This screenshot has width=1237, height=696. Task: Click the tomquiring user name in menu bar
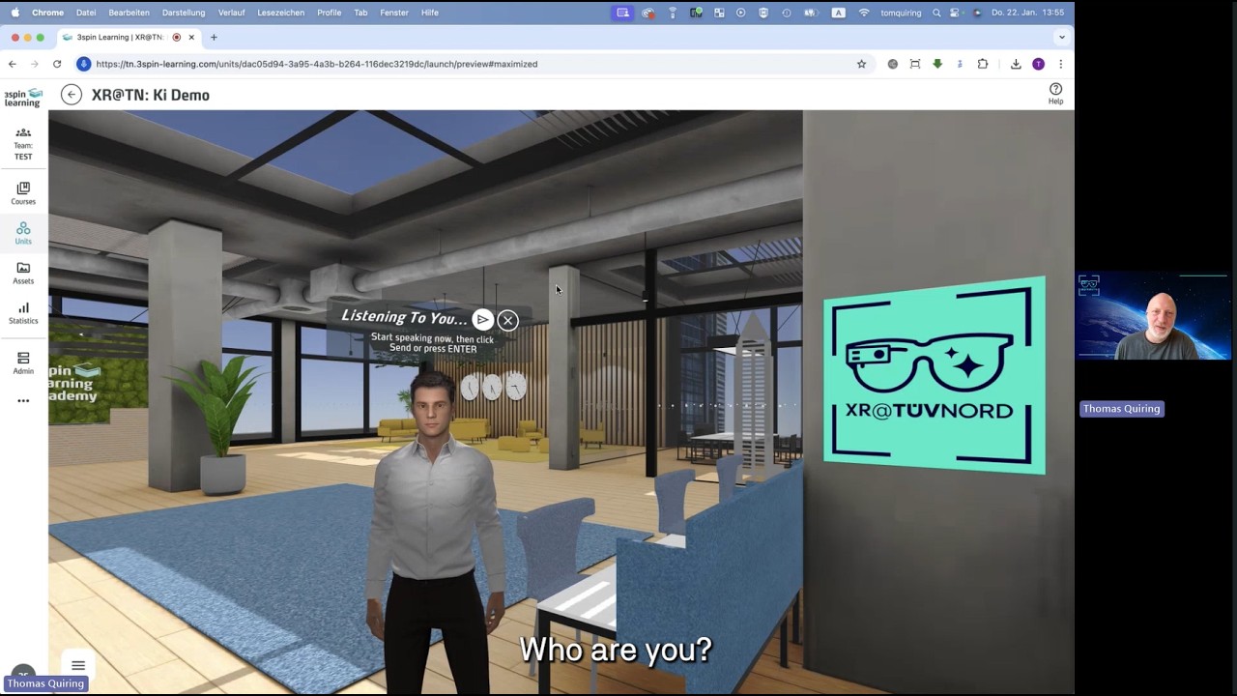(901, 13)
